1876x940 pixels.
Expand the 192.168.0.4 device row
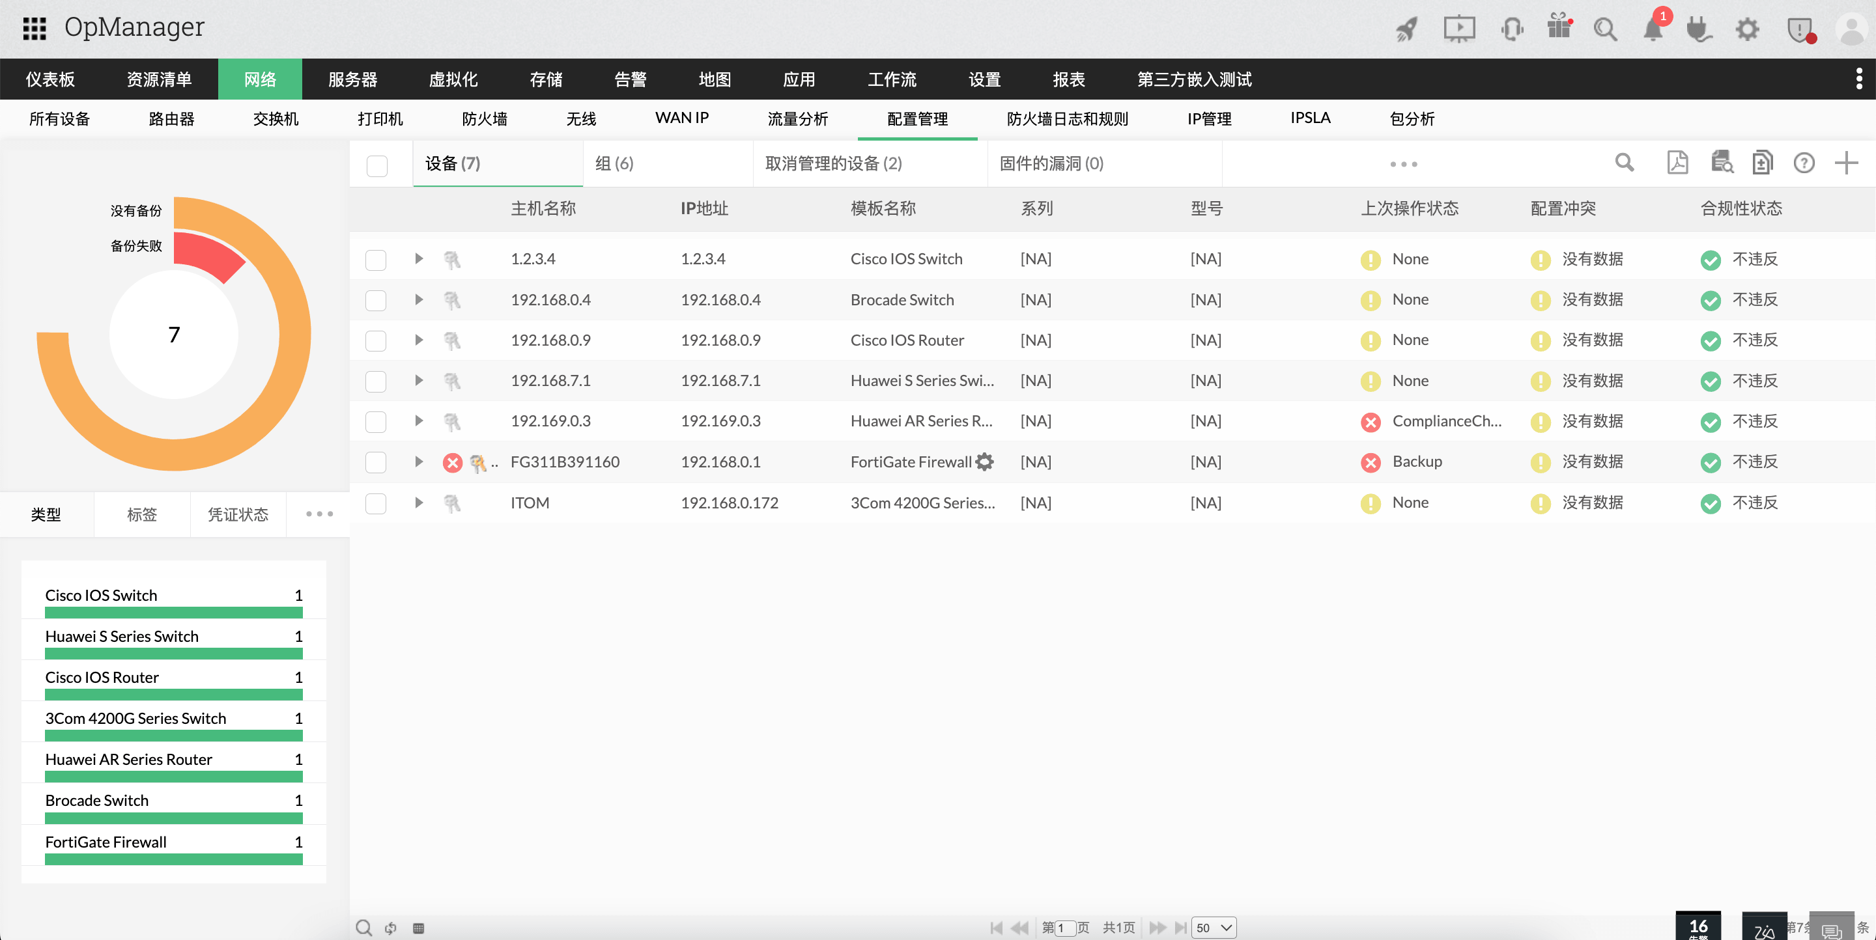[419, 299]
